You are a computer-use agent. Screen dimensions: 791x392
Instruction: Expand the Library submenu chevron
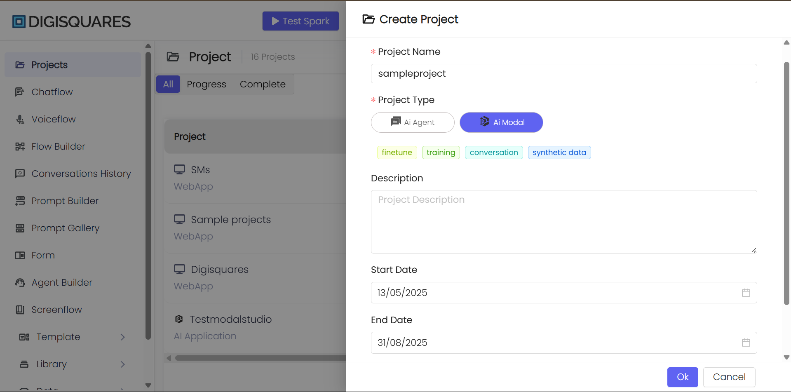(122, 364)
